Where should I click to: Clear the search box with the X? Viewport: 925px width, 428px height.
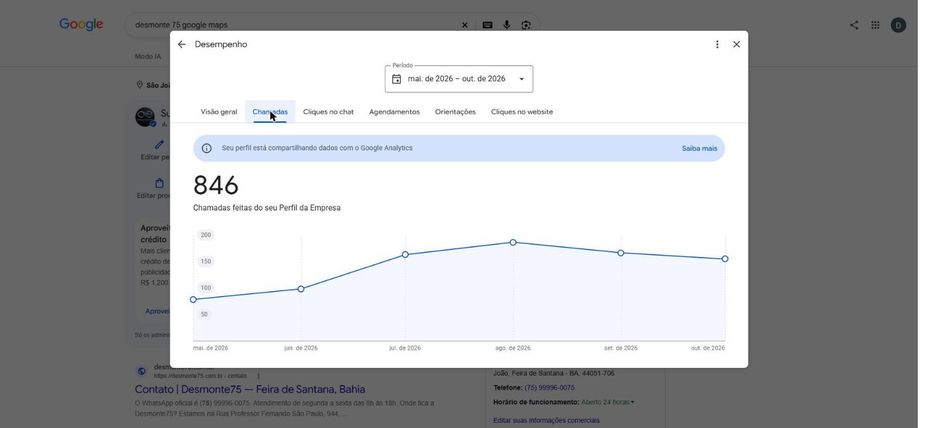[464, 25]
